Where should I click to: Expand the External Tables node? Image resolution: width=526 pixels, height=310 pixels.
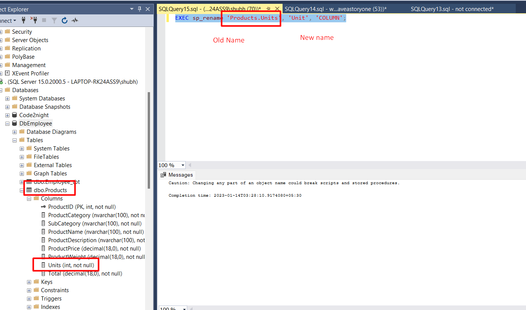22,165
